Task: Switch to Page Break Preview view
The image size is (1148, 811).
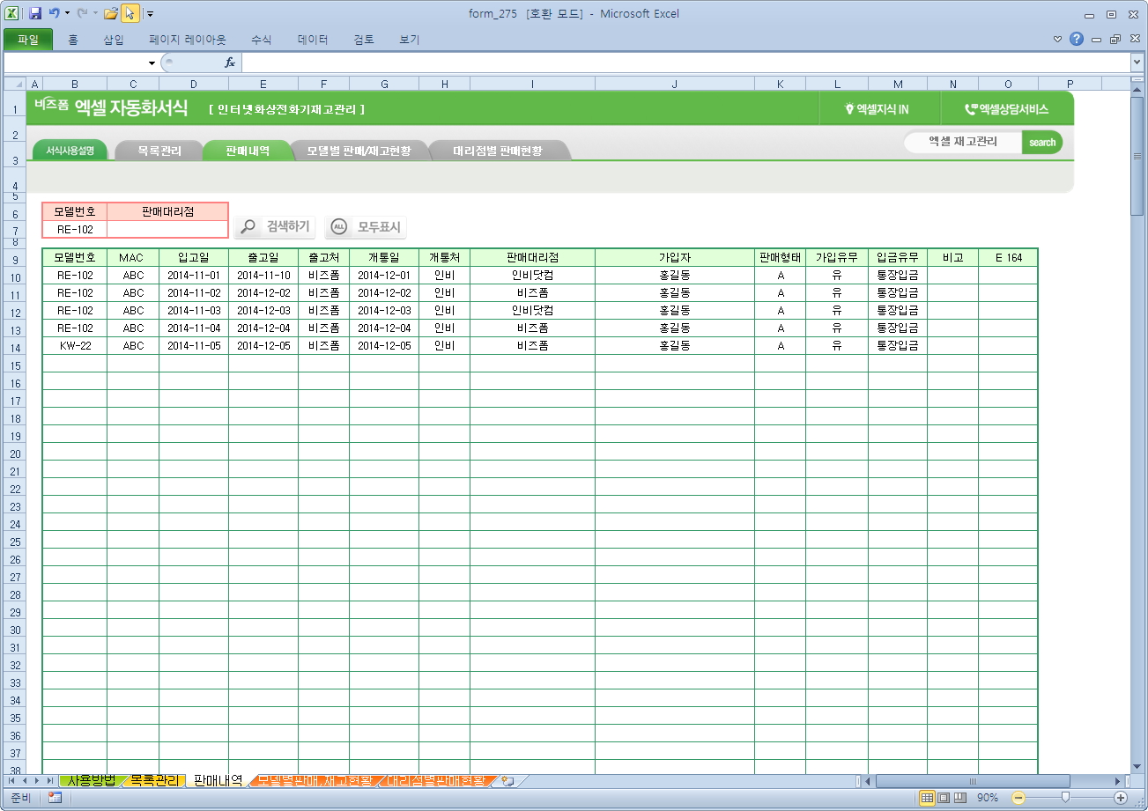Action: [959, 798]
